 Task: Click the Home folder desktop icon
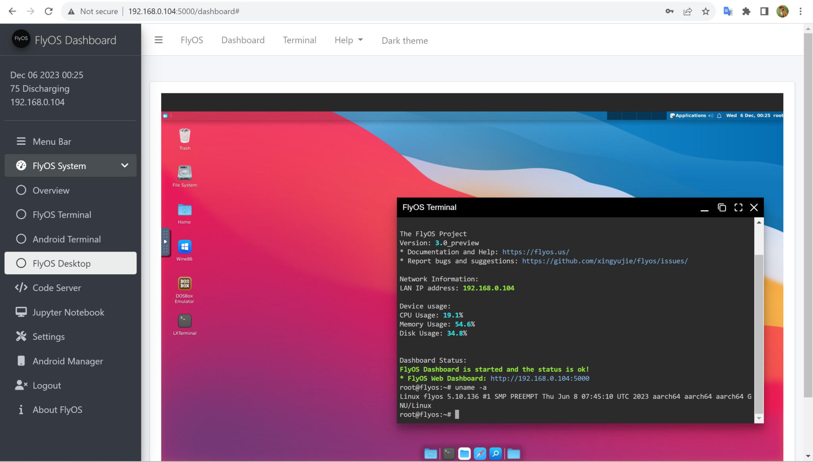[x=184, y=210]
